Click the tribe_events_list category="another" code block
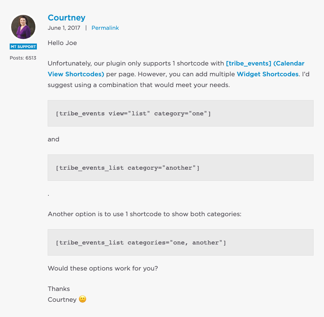The height and width of the screenshot is (317, 324). pos(180,167)
